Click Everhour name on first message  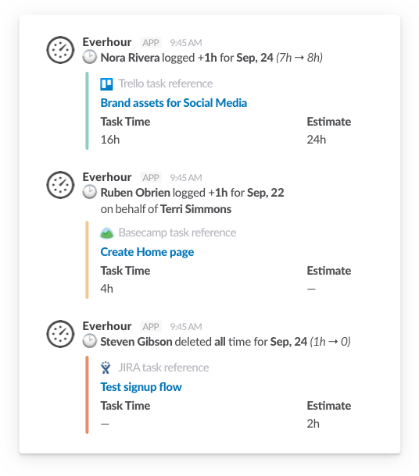[x=107, y=42]
